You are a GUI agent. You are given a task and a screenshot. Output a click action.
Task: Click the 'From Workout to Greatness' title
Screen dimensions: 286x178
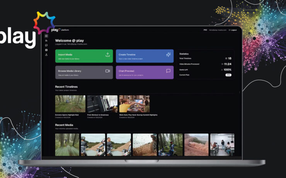[x=98, y=115]
